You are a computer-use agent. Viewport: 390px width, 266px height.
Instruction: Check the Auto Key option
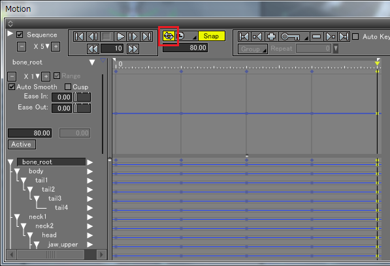point(355,37)
